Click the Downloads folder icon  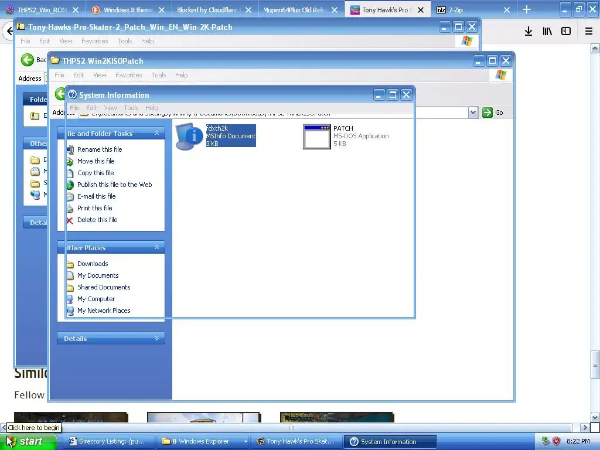70,264
